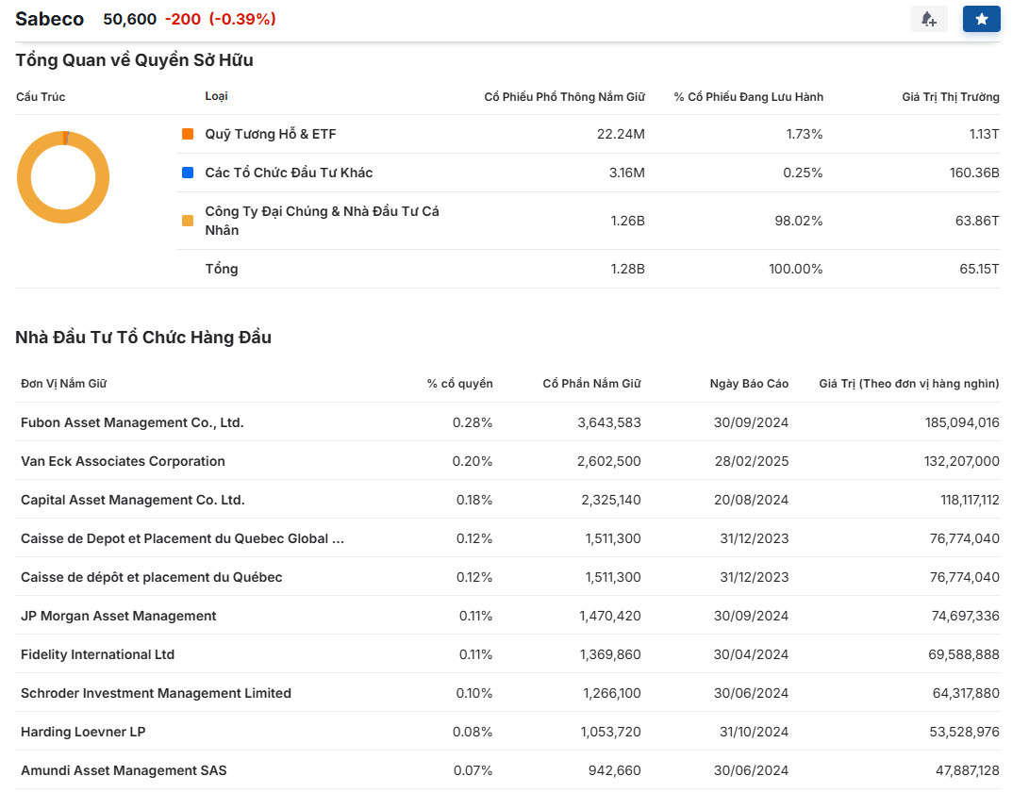
Task: Click the price change -200 (-0.39%)
Action: click(221, 19)
